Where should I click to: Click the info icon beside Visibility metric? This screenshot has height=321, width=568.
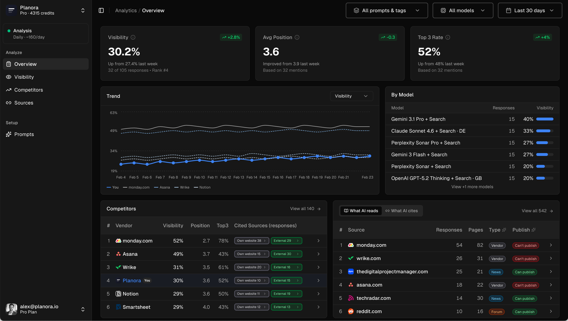pos(133,37)
